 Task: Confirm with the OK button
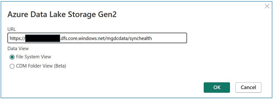pos(217,88)
